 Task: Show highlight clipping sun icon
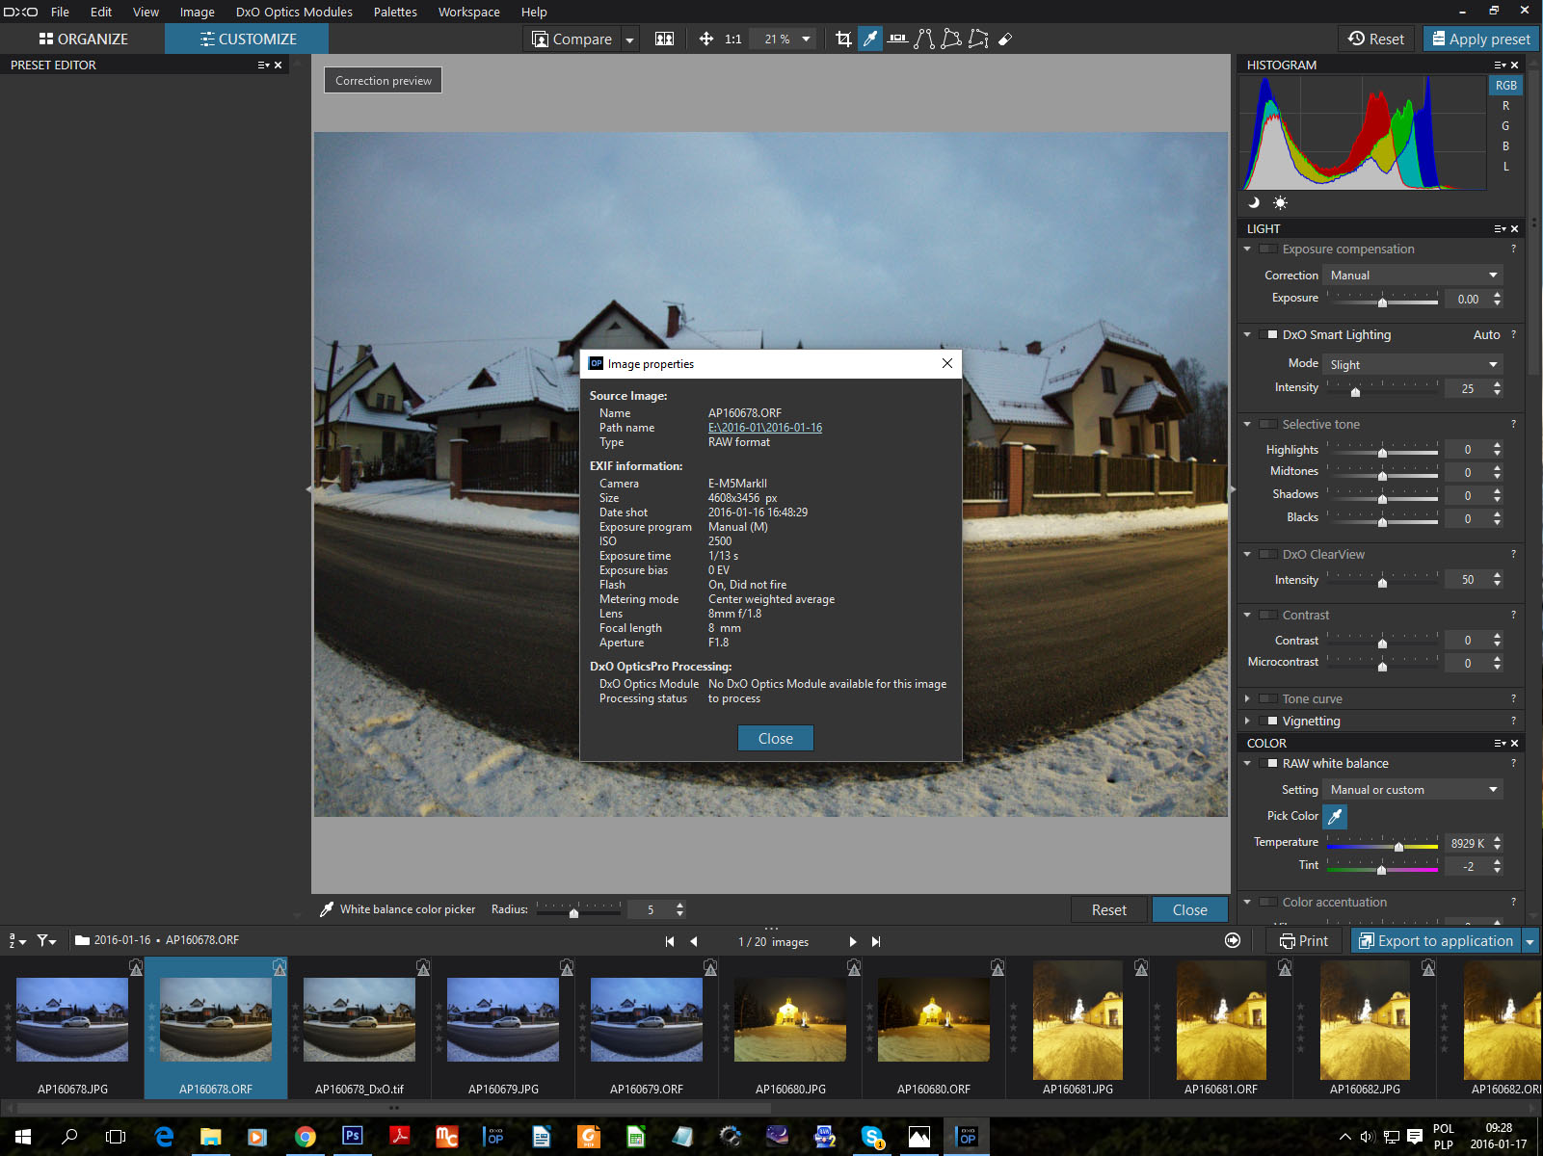(1280, 202)
